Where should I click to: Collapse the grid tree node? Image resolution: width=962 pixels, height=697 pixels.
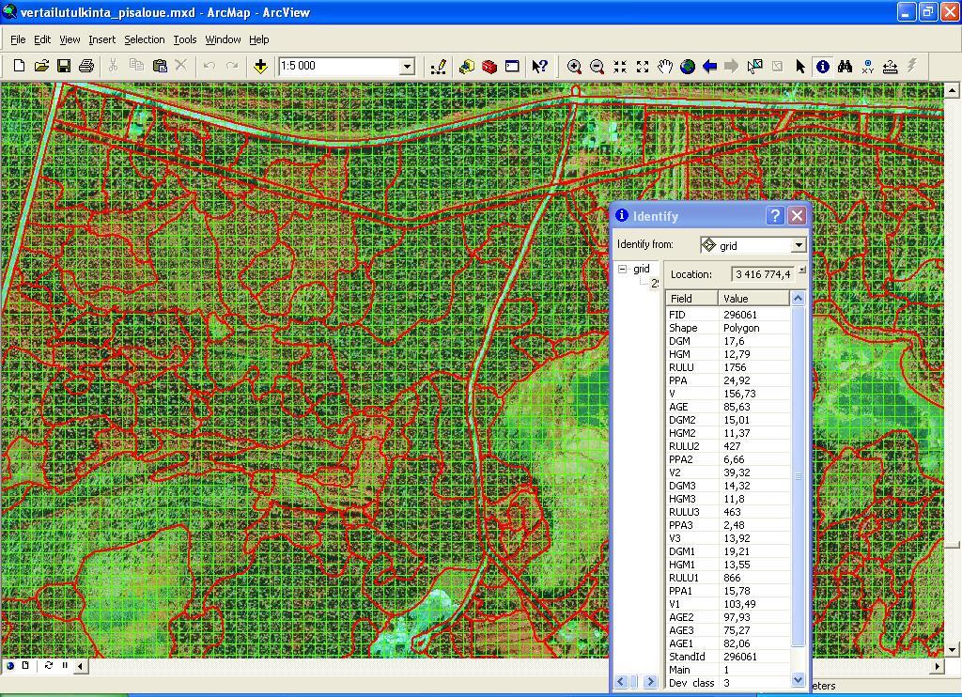[624, 269]
